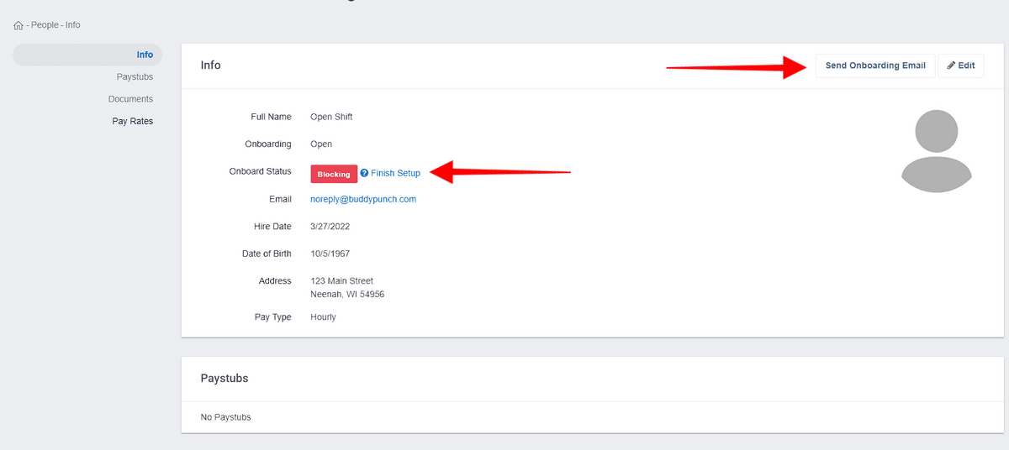1009x450 pixels.
Task: Click the Finish Setup link
Action: (x=395, y=173)
